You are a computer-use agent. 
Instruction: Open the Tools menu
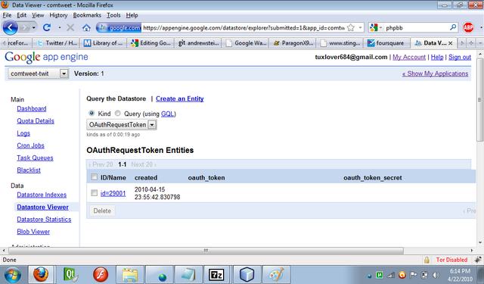[113, 15]
